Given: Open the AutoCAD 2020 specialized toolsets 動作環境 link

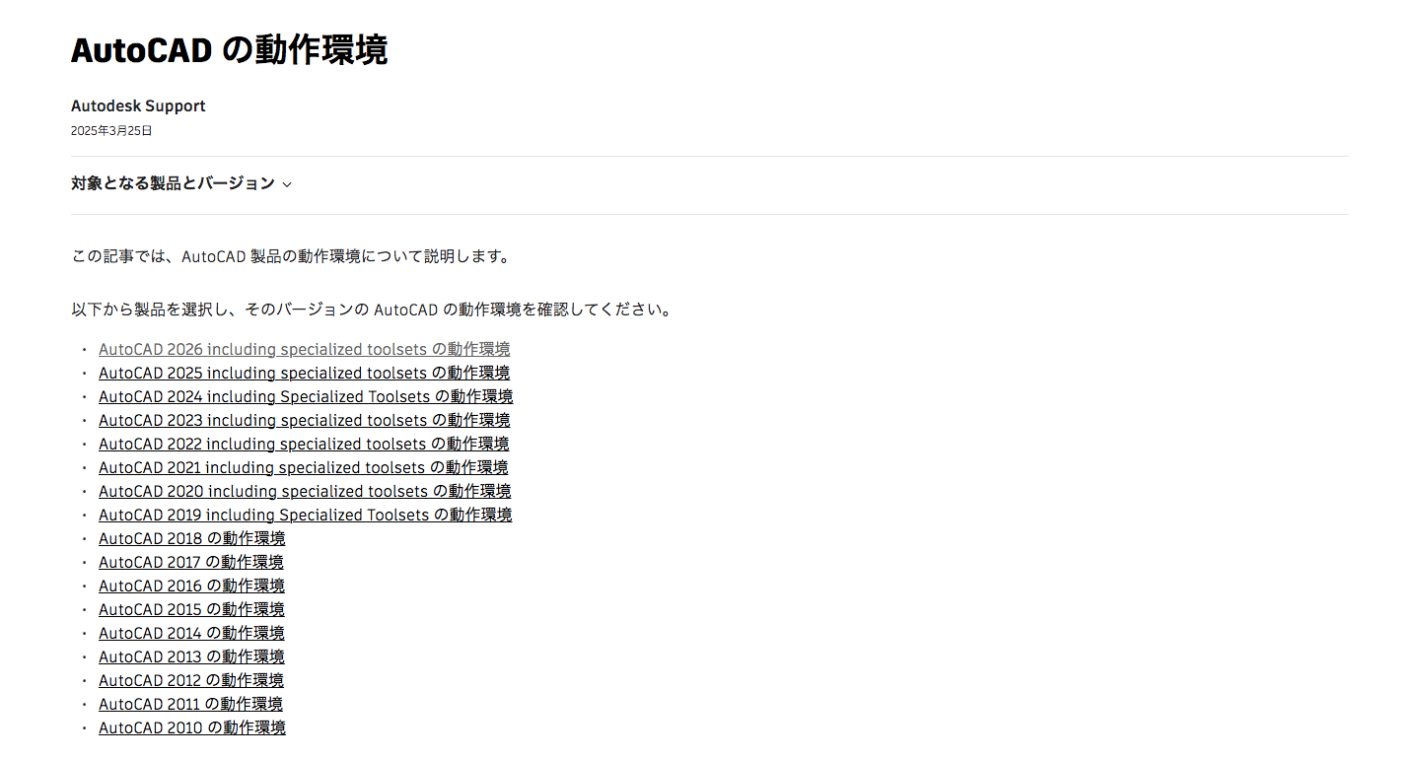Looking at the screenshot, I should tap(304, 491).
